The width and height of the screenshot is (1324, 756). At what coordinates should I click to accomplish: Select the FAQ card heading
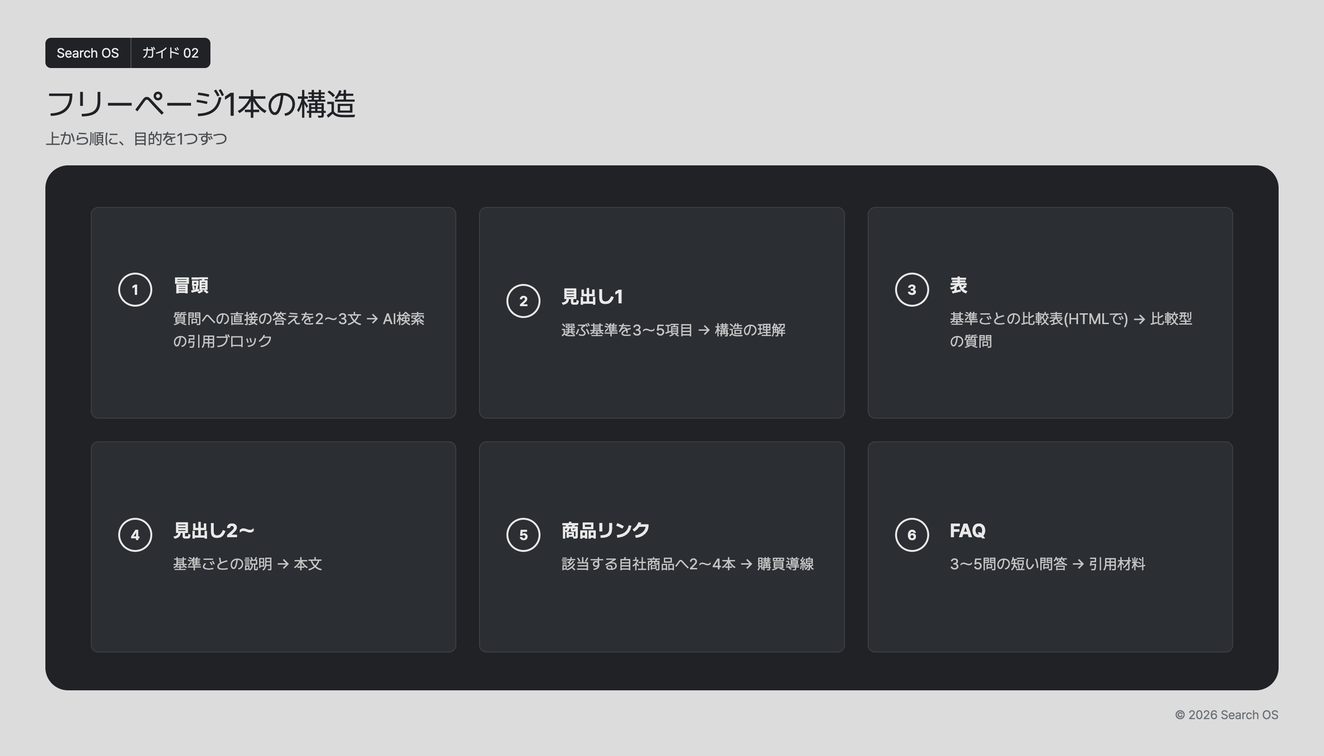[967, 530]
